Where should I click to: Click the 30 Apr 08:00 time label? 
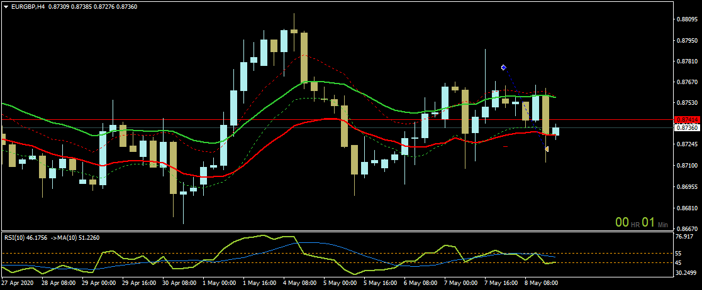179,283
